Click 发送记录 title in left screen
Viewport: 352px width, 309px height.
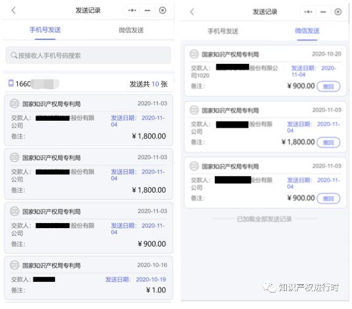88,10
